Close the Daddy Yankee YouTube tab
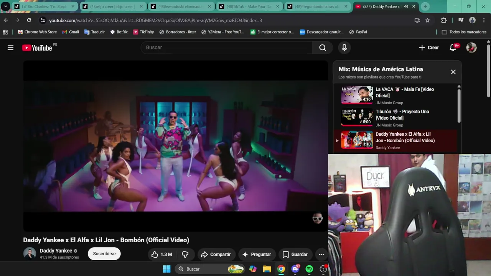The height and width of the screenshot is (276, 491). coord(414,7)
